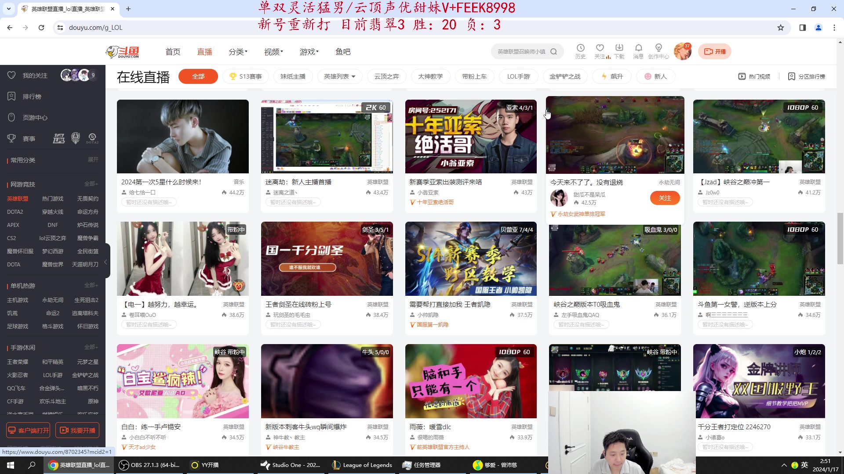Open the 鱼吧 navigation tab

[x=343, y=52]
